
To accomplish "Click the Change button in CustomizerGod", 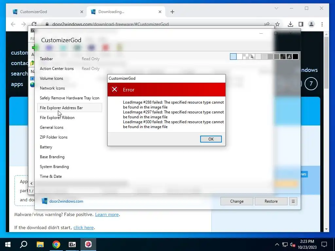I will [237, 201].
